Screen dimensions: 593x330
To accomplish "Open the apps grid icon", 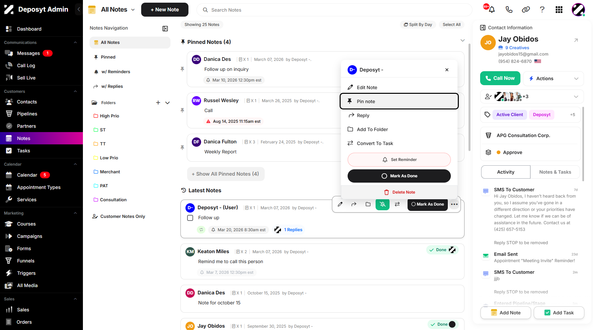I will [x=559, y=10].
